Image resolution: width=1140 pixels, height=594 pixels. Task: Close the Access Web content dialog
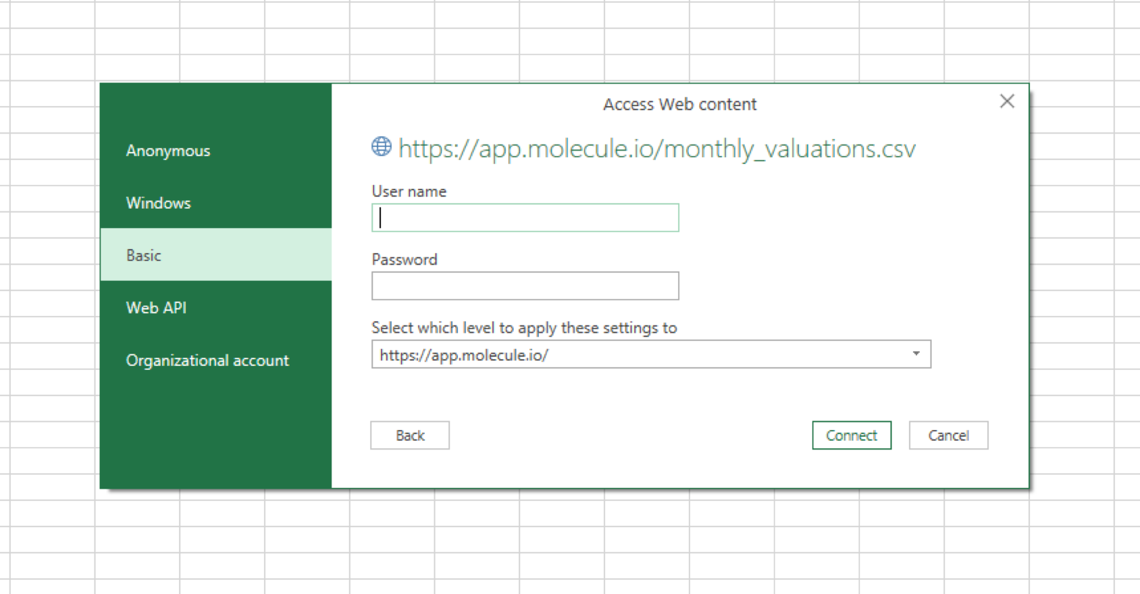point(1006,101)
